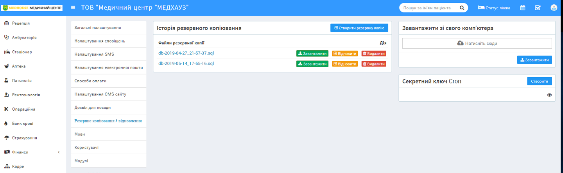The height and width of the screenshot is (173, 563).
Task: Delete the db-2019-05-14 backup (Видалити)
Action: [374, 64]
